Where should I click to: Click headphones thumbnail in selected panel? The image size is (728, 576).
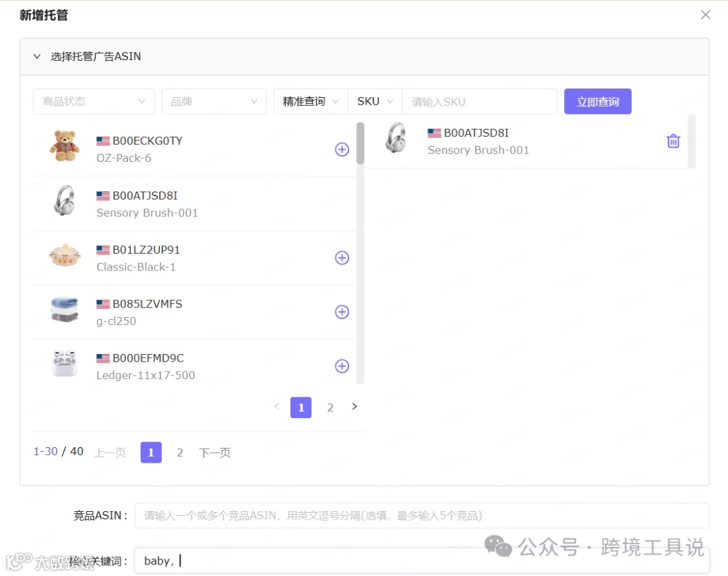coord(396,138)
